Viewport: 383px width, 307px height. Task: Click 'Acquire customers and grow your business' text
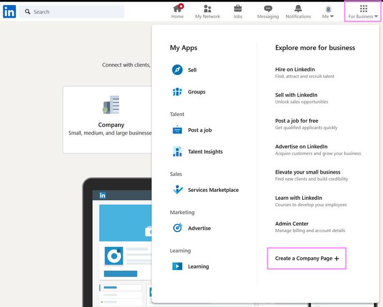coord(318,153)
